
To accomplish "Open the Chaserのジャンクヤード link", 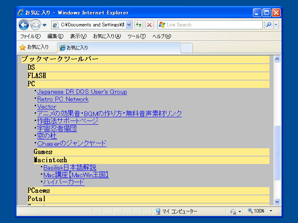I will [x=72, y=143].
